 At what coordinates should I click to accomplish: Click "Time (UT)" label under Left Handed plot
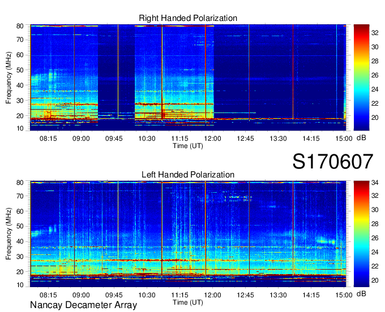[x=188, y=302]
